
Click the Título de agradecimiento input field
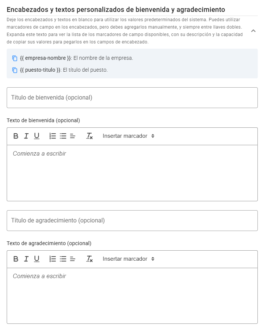[131, 220]
